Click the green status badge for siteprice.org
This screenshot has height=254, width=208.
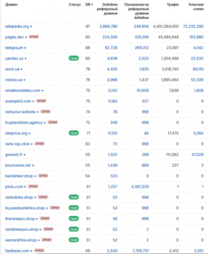pyautogui.click(x=74, y=133)
